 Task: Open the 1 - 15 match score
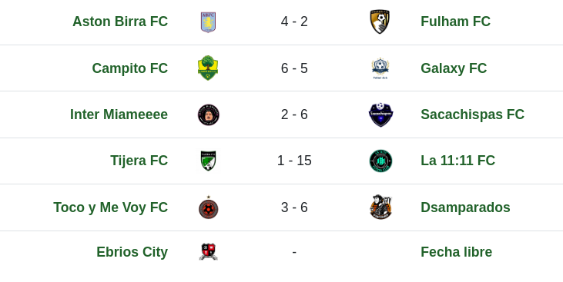[x=294, y=161]
